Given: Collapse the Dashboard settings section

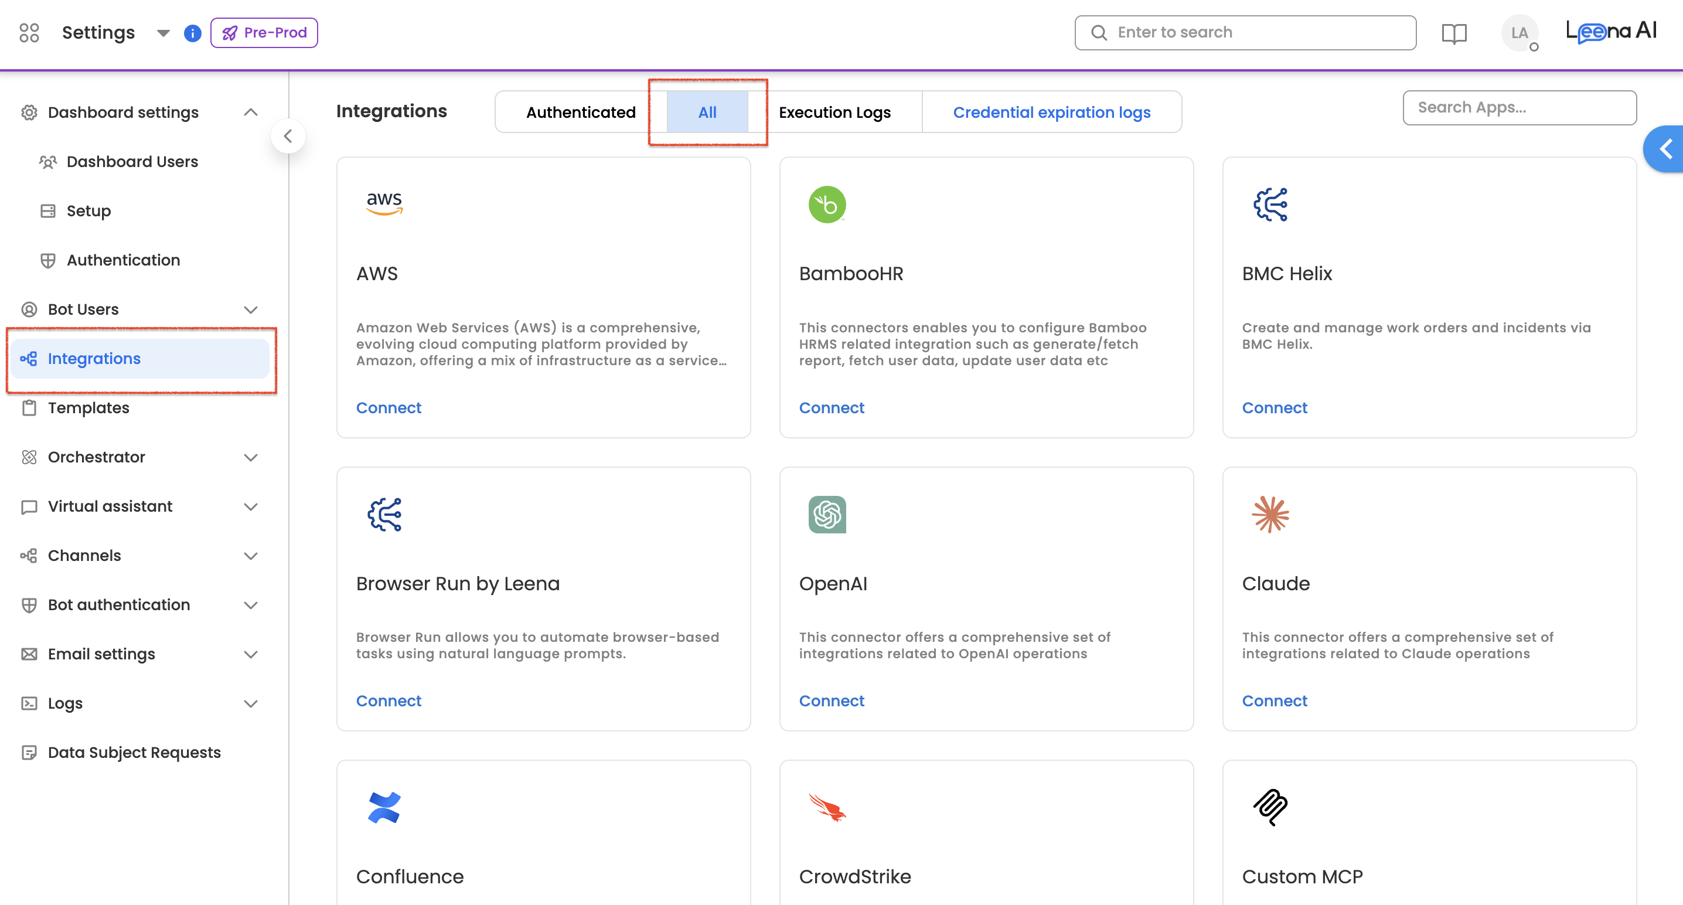Looking at the screenshot, I should pyautogui.click(x=250, y=113).
